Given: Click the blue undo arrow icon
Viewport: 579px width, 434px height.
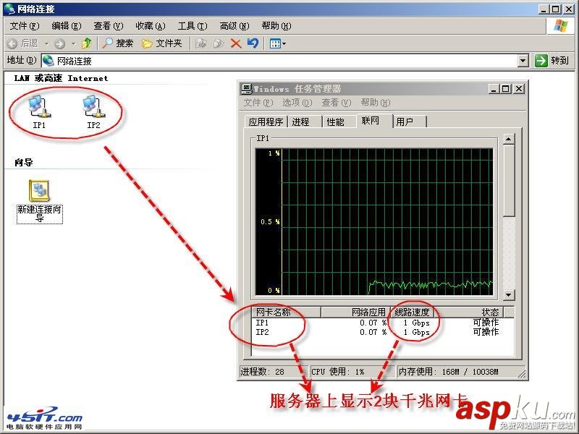Looking at the screenshot, I should click(x=253, y=43).
